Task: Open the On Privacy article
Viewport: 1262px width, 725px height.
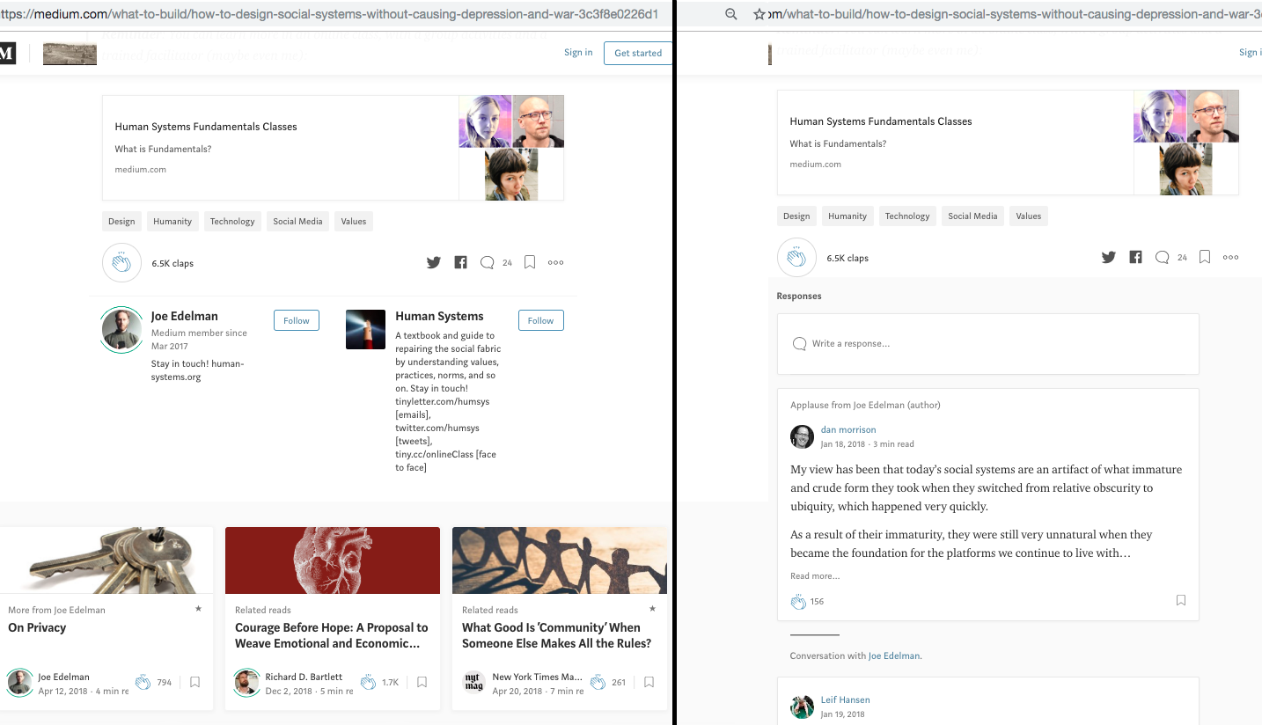Action: coord(37,627)
